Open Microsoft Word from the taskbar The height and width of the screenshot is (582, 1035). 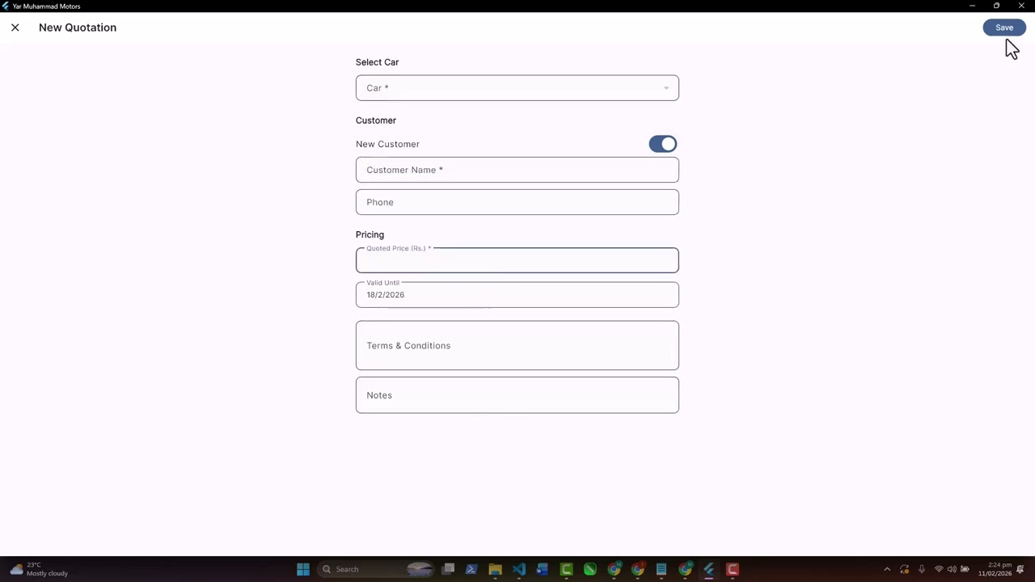[x=542, y=569]
